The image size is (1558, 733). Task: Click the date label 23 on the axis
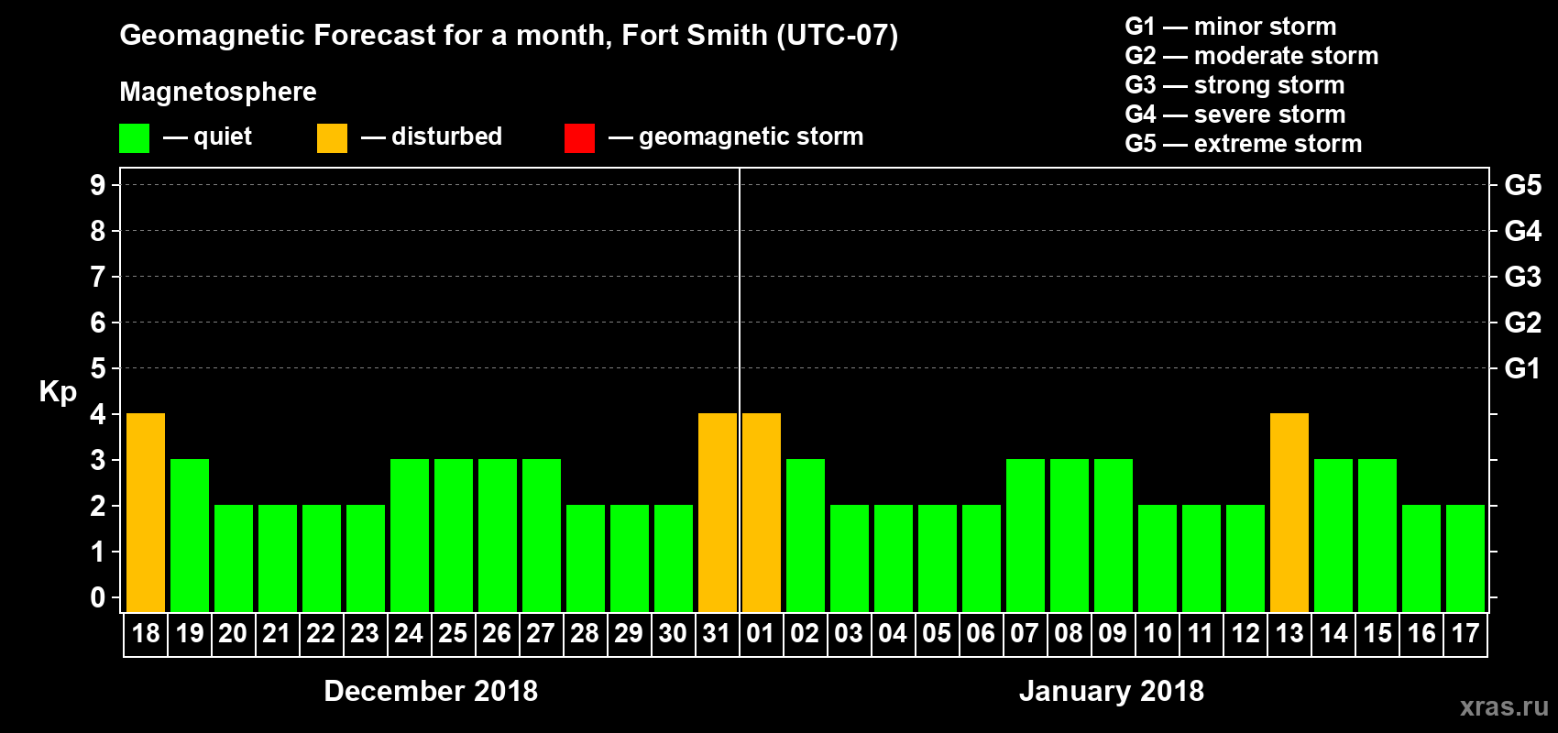[x=365, y=634]
